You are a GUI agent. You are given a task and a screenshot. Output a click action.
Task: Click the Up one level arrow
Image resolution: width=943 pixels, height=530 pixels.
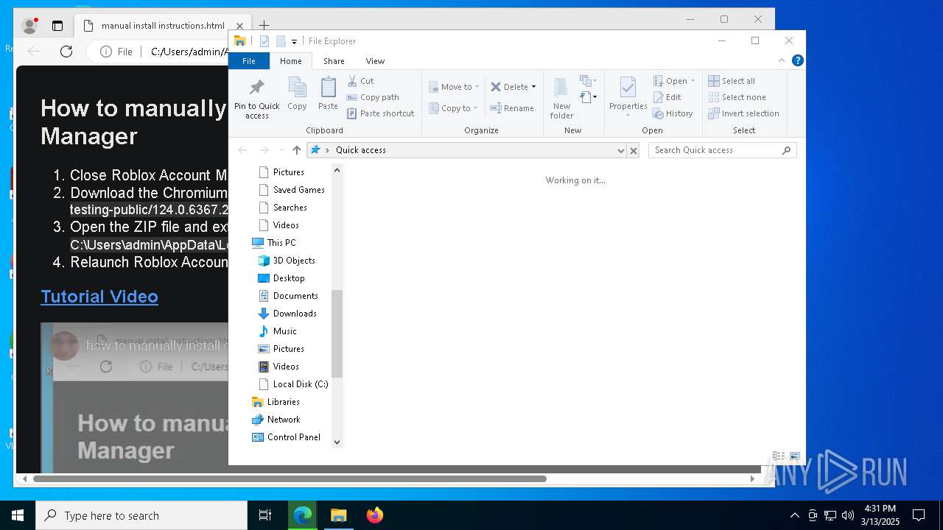(x=296, y=150)
